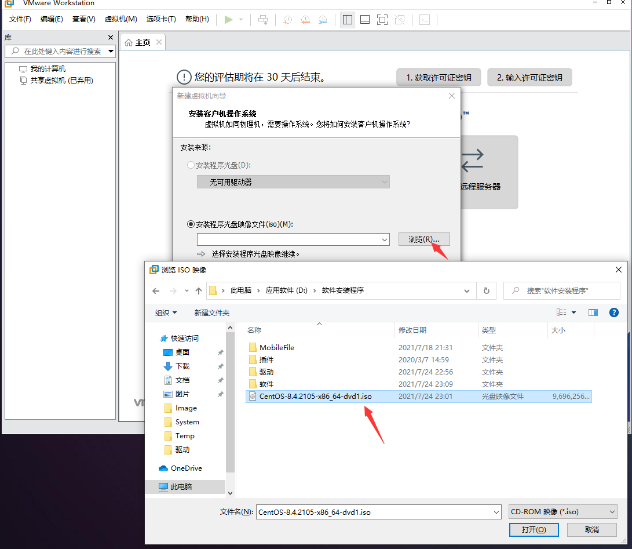Open the snapshot manager
Image resolution: width=632 pixels, height=549 pixels.
click(323, 20)
